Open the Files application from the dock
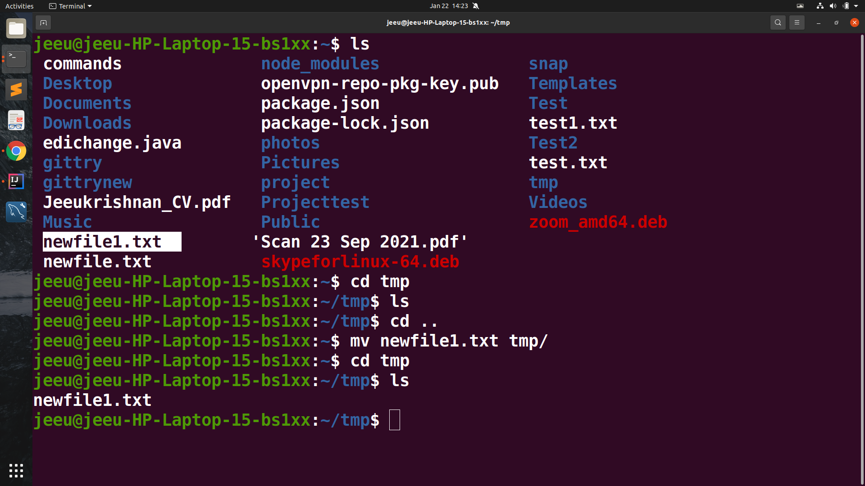 click(x=16, y=28)
